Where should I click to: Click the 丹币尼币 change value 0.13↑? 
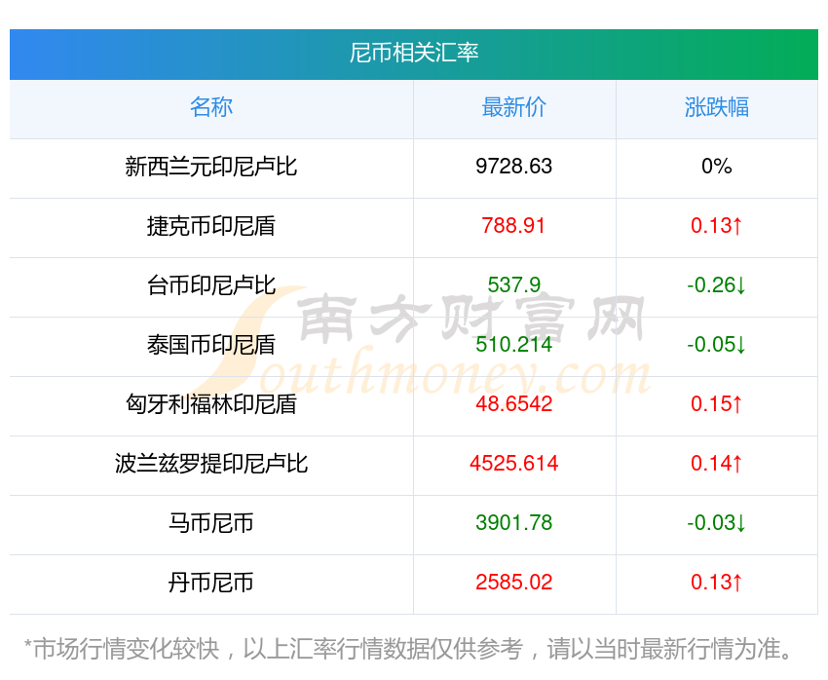click(717, 583)
